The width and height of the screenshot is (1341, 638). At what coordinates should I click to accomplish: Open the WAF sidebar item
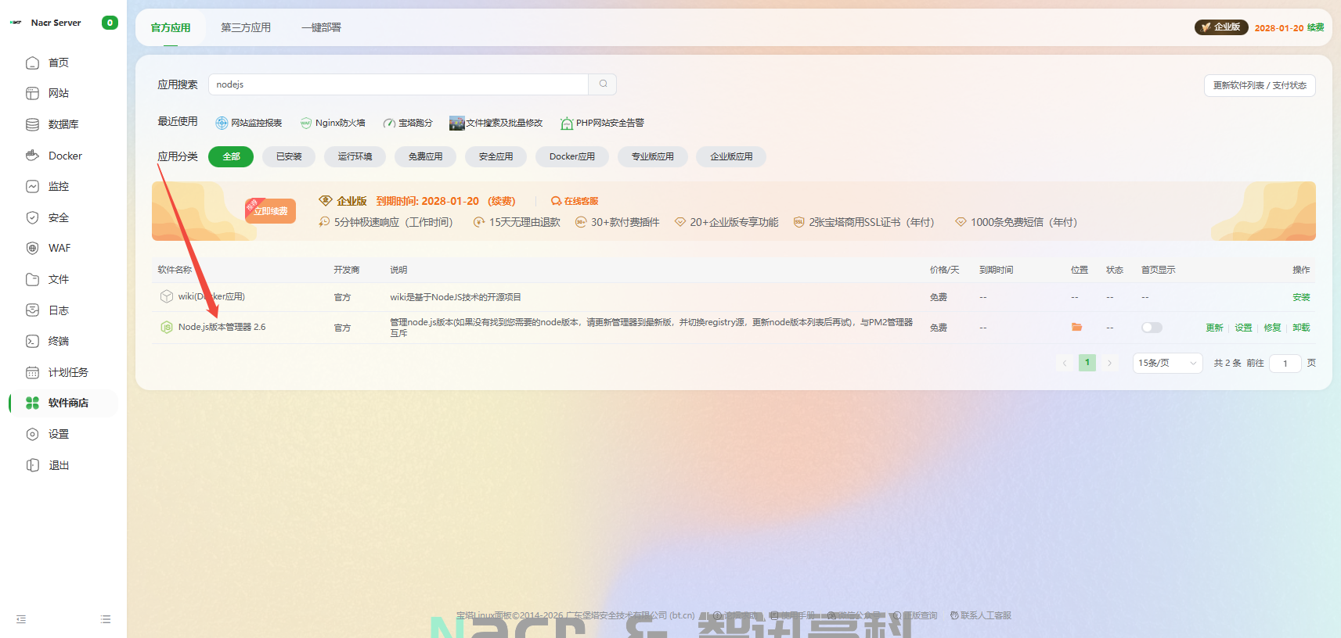pos(59,248)
